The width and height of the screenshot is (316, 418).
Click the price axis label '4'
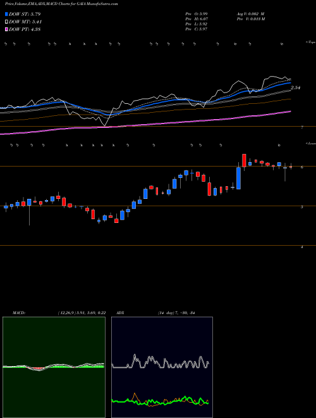(301, 247)
